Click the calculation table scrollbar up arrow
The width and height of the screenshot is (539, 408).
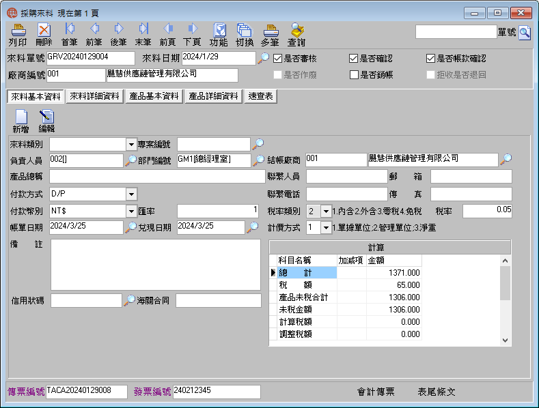pos(505,261)
